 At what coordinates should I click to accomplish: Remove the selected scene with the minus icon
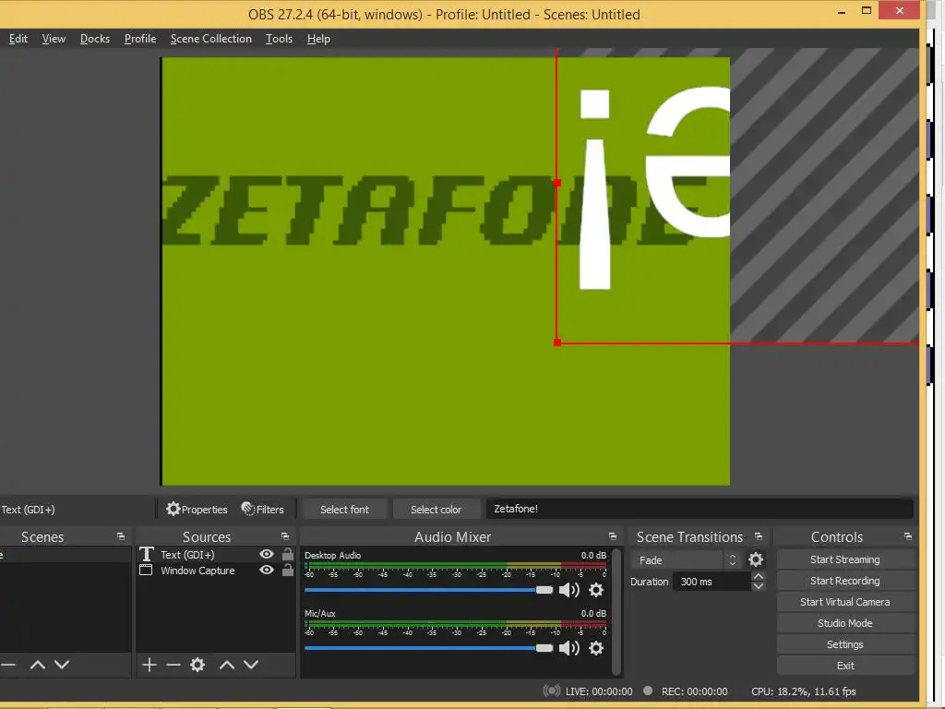[x=7, y=665]
